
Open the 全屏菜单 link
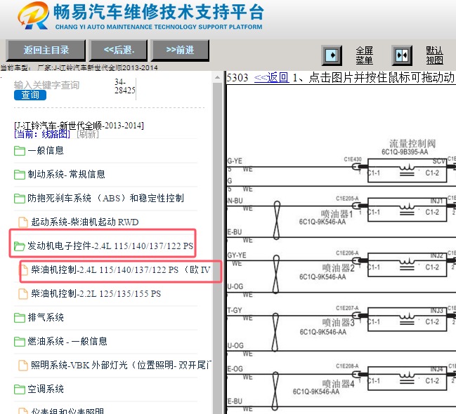tap(364, 55)
